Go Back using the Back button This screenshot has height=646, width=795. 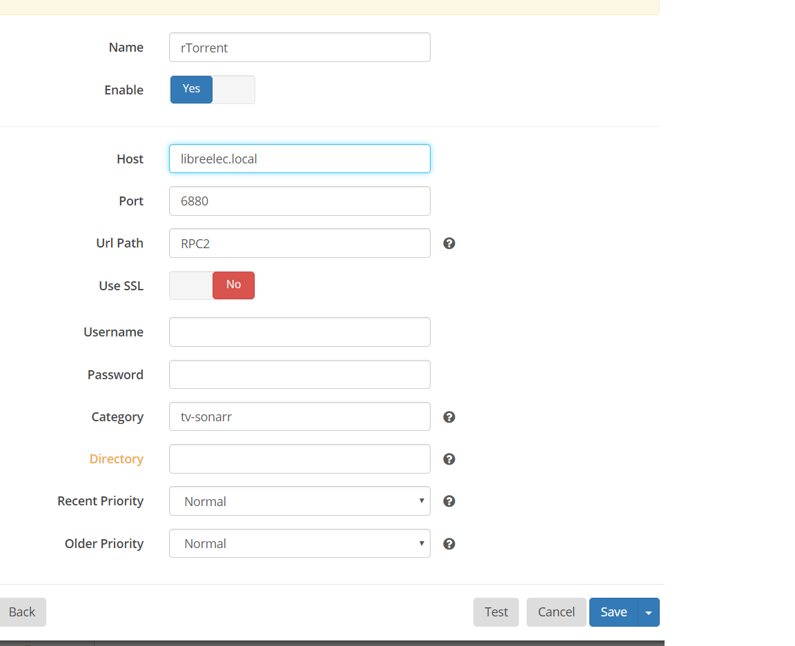tap(22, 612)
